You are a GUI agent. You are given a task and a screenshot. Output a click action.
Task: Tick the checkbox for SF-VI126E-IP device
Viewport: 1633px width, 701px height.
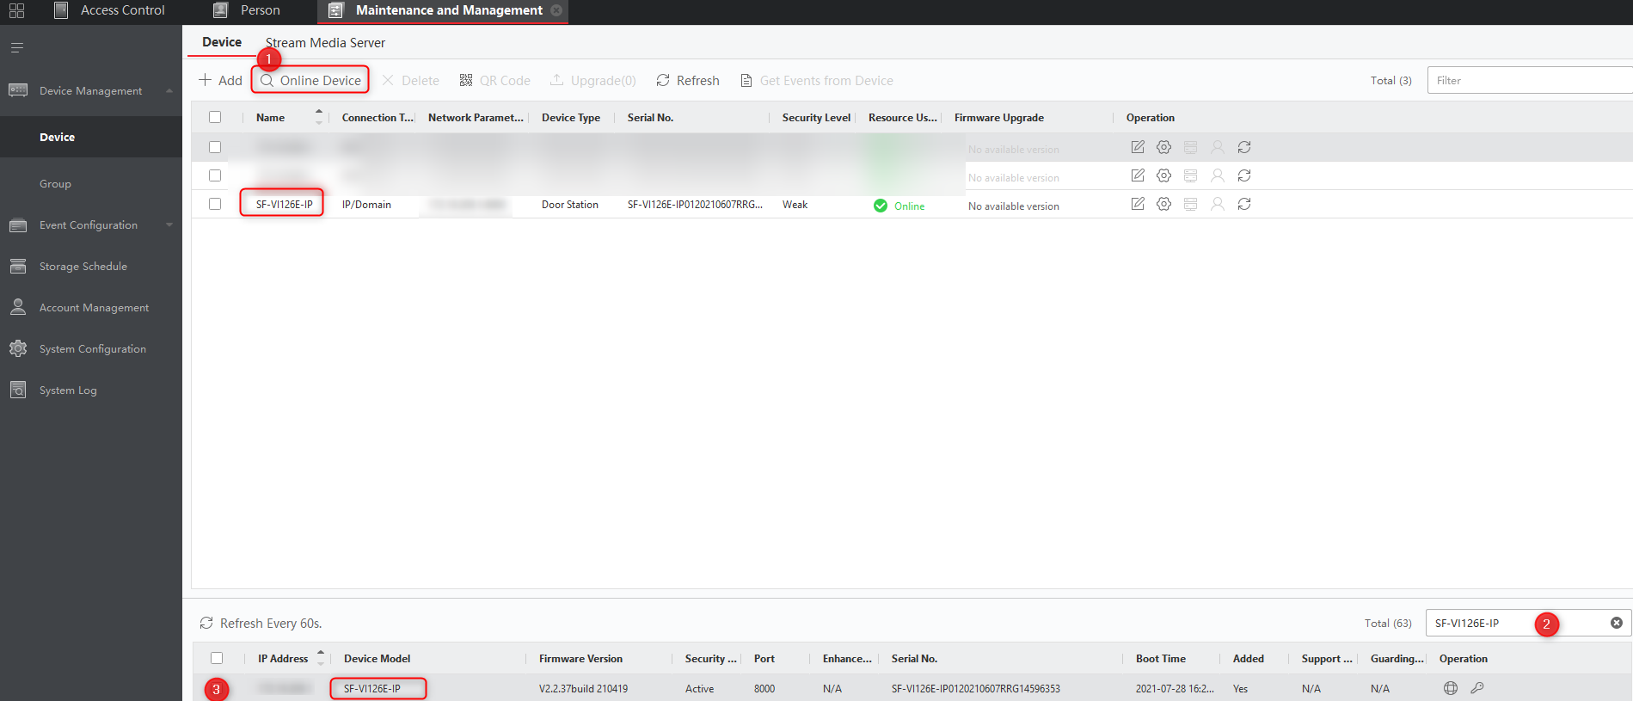pos(215,204)
